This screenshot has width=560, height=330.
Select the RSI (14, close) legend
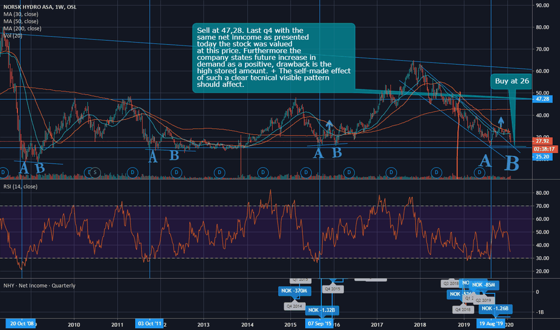click(20, 187)
